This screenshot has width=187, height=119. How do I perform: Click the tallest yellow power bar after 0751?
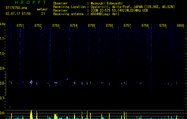pos(31,114)
